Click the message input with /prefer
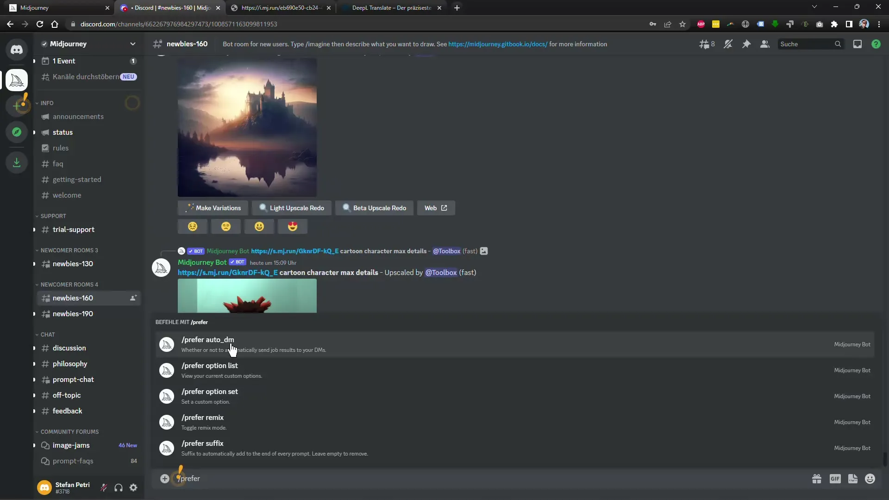889x500 pixels. [491, 479]
